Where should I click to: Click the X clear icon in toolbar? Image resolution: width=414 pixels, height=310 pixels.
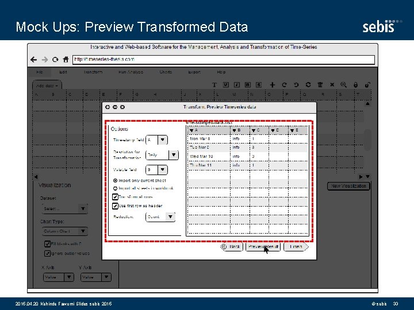pyautogui.click(x=332, y=84)
